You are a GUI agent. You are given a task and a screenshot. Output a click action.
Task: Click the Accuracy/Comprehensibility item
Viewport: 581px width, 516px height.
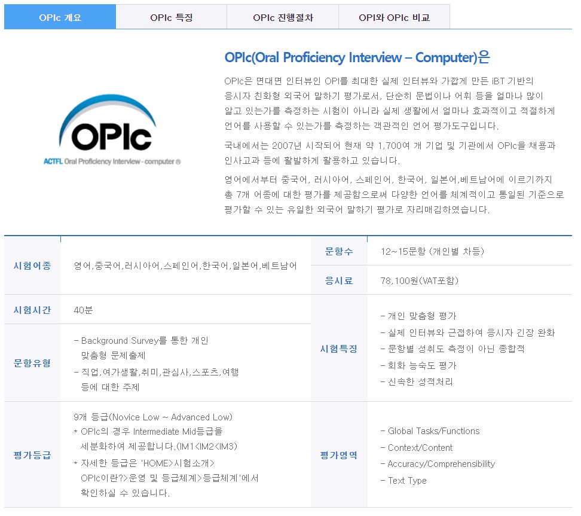click(x=438, y=464)
